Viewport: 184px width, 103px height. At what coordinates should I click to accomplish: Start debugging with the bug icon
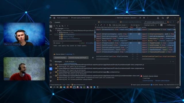pyautogui.click(x=144, y=18)
